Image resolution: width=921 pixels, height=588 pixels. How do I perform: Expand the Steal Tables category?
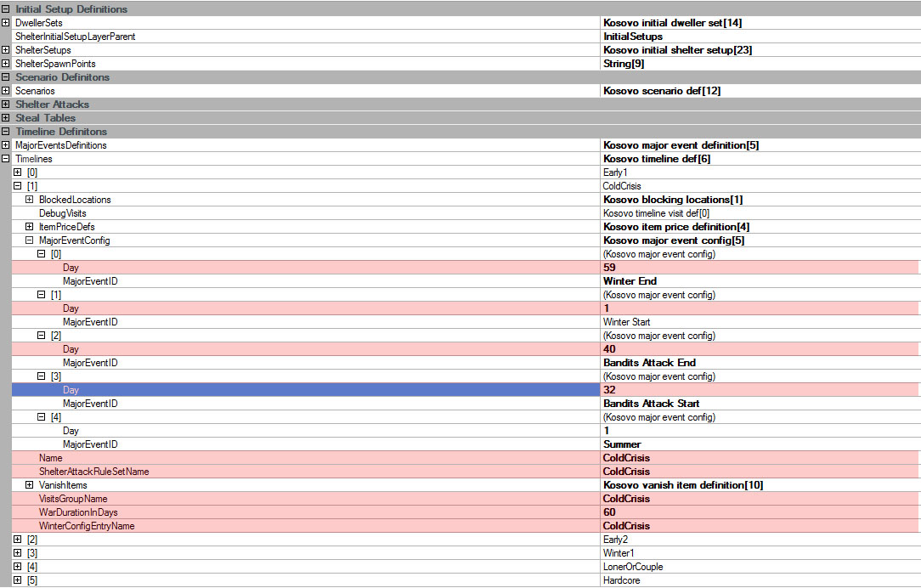5,117
